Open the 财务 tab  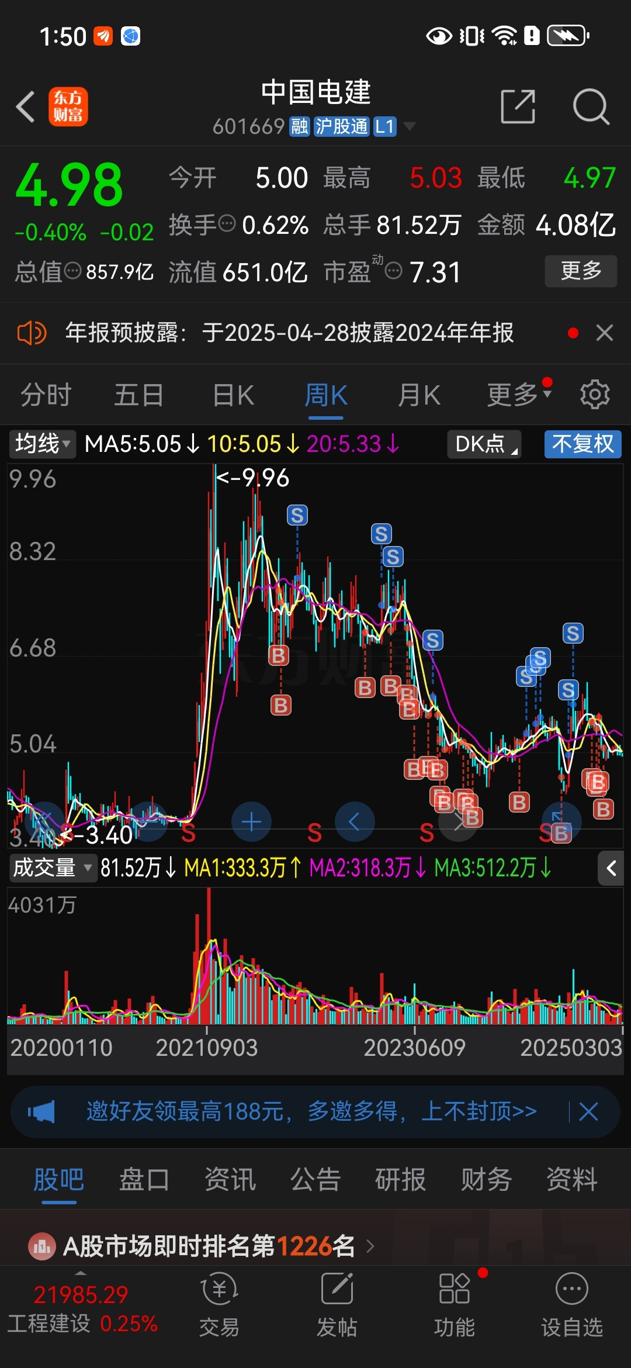point(486,1179)
